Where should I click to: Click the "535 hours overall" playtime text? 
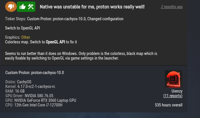pos(169,105)
